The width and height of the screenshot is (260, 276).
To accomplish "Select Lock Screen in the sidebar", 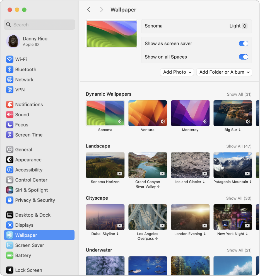I will point(28,270).
